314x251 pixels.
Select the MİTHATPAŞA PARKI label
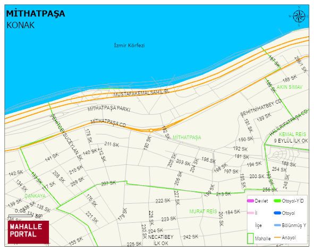pos(109,108)
